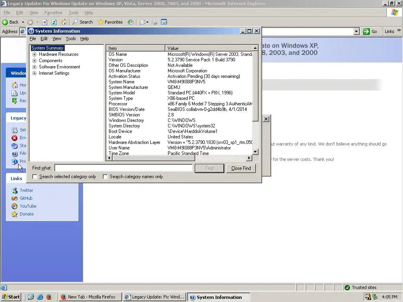Viewport: 403px width, 302px height.
Task: Toggle Search selected category only checkbox
Action: 35,177
